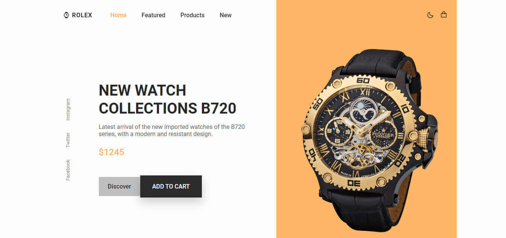Click the Discover button

click(x=120, y=186)
